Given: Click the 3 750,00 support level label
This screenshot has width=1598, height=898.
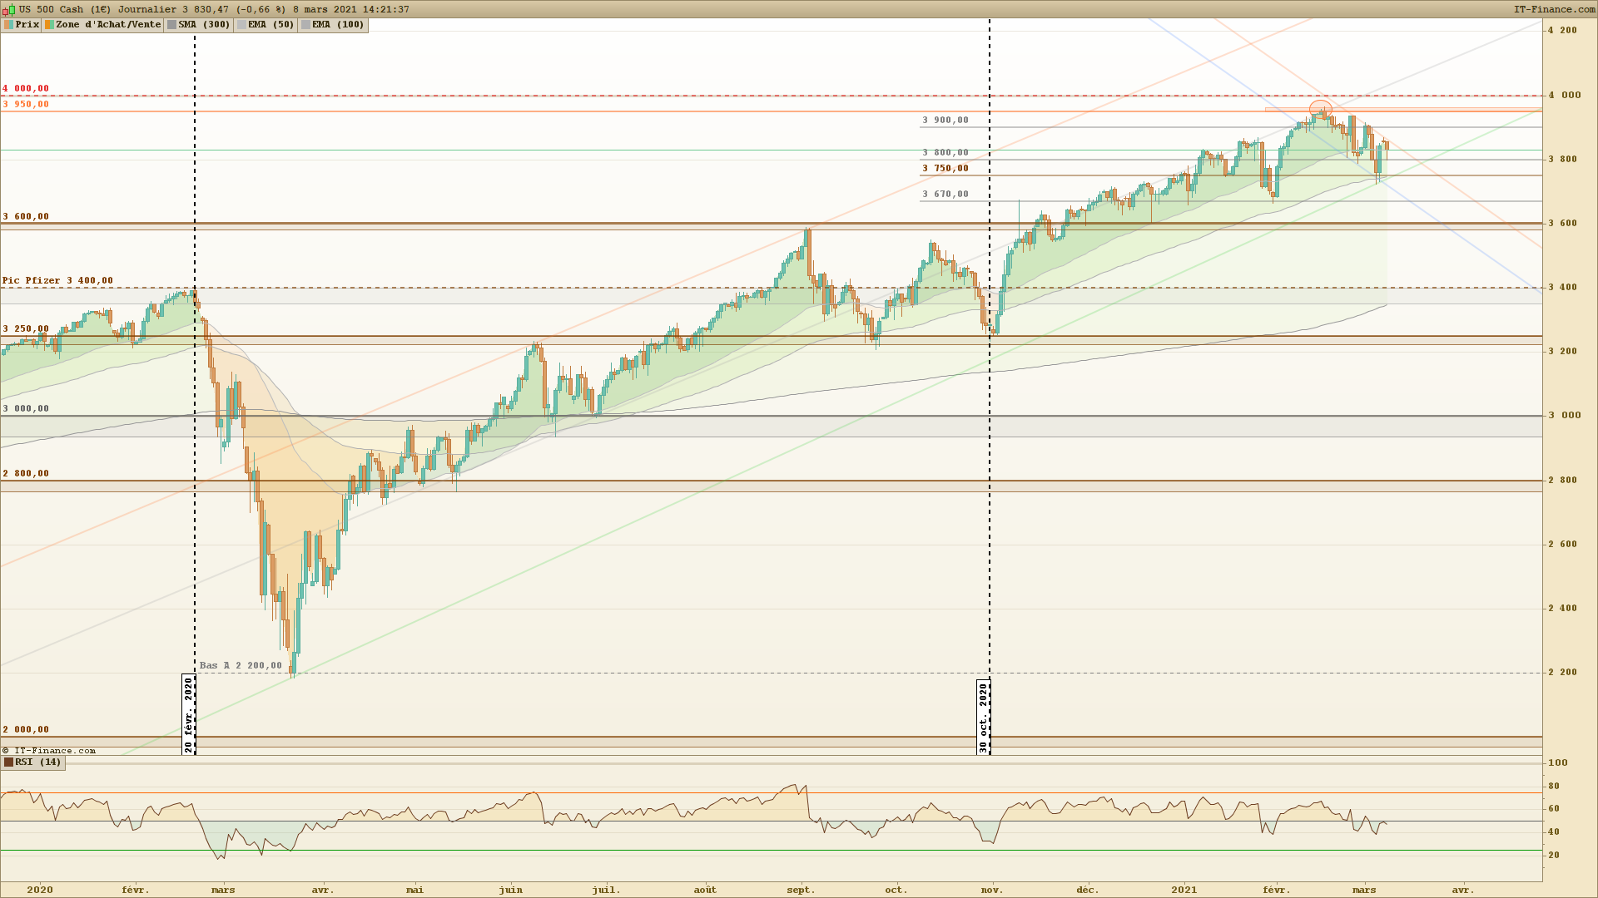Looking at the screenshot, I should tap(945, 168).
